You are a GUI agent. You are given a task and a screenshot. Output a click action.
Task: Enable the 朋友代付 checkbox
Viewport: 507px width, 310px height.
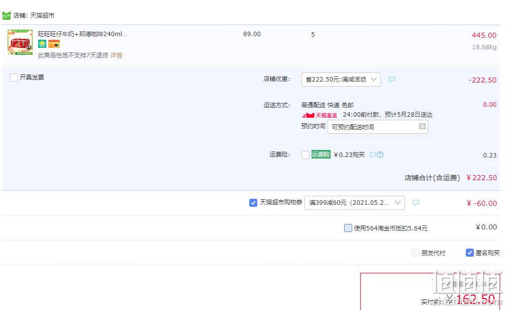coord(416,253)
